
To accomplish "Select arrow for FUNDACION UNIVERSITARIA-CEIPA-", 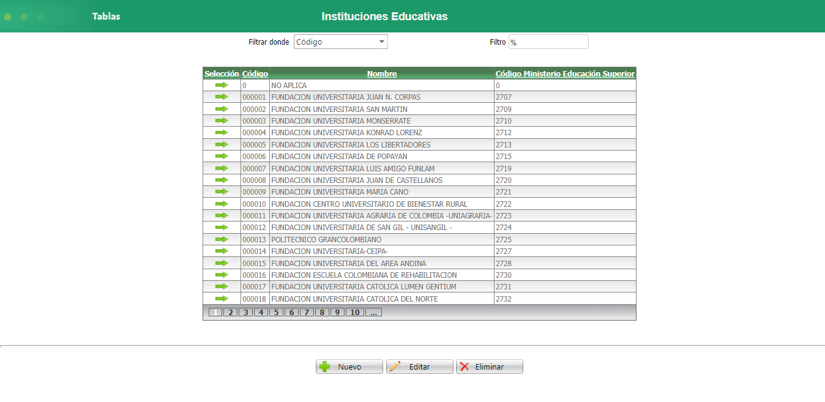I will point(222,251).
